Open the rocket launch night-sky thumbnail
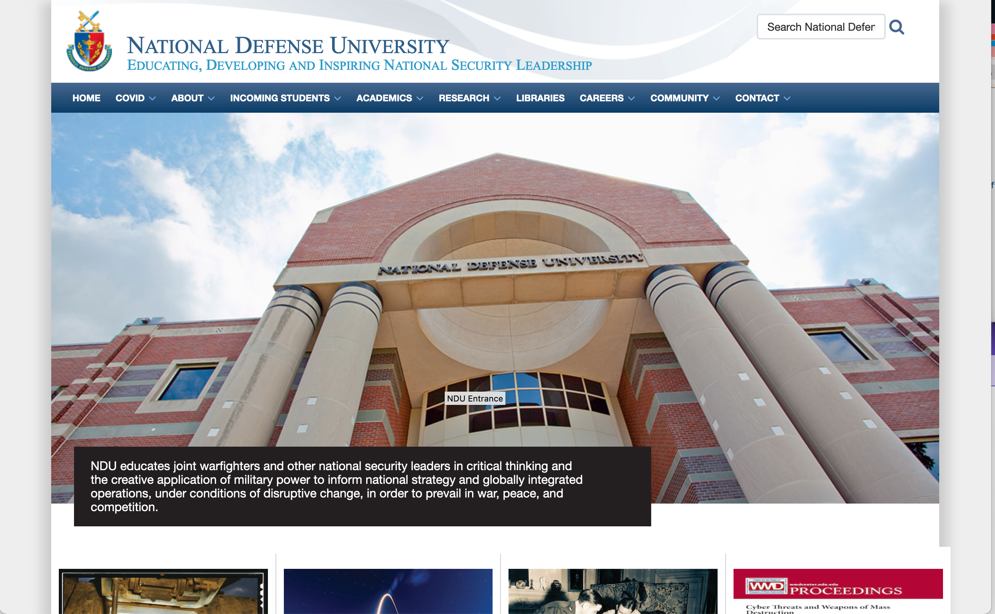The image size is (995, 614). 388,591
